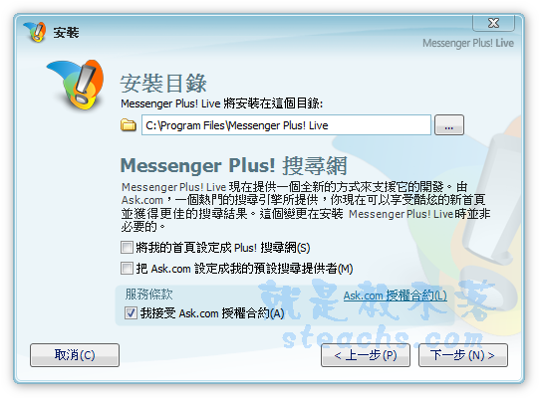Click the 服務條款 section label
Viewport: 539px width, 398px height.
pos(148,295)
